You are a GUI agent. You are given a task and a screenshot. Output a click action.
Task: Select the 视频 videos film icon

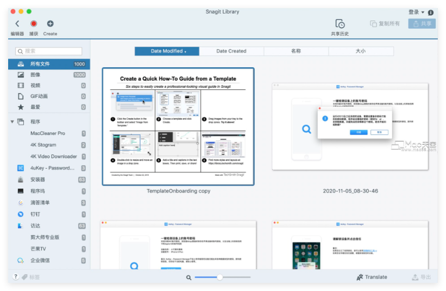tap(21, 86)
